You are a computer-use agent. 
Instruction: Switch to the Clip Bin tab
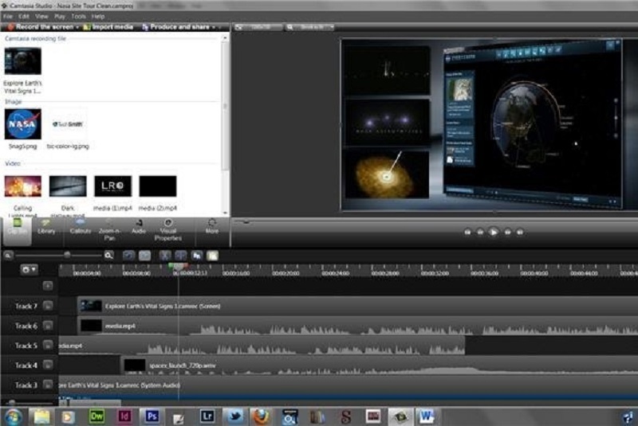[17, 231]
